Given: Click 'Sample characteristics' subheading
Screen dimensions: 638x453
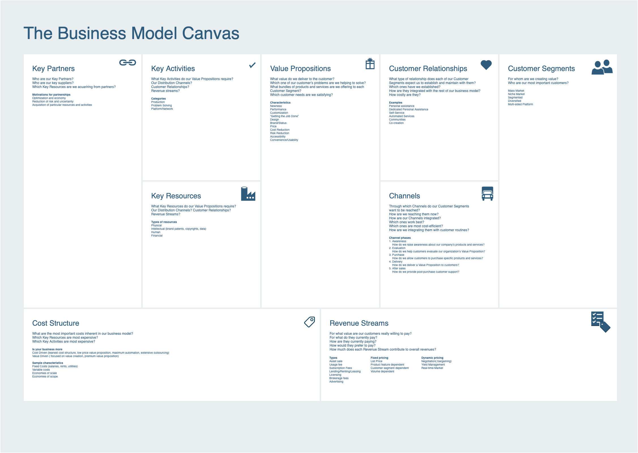Looking at the screenshot, I should coord(48,363).
